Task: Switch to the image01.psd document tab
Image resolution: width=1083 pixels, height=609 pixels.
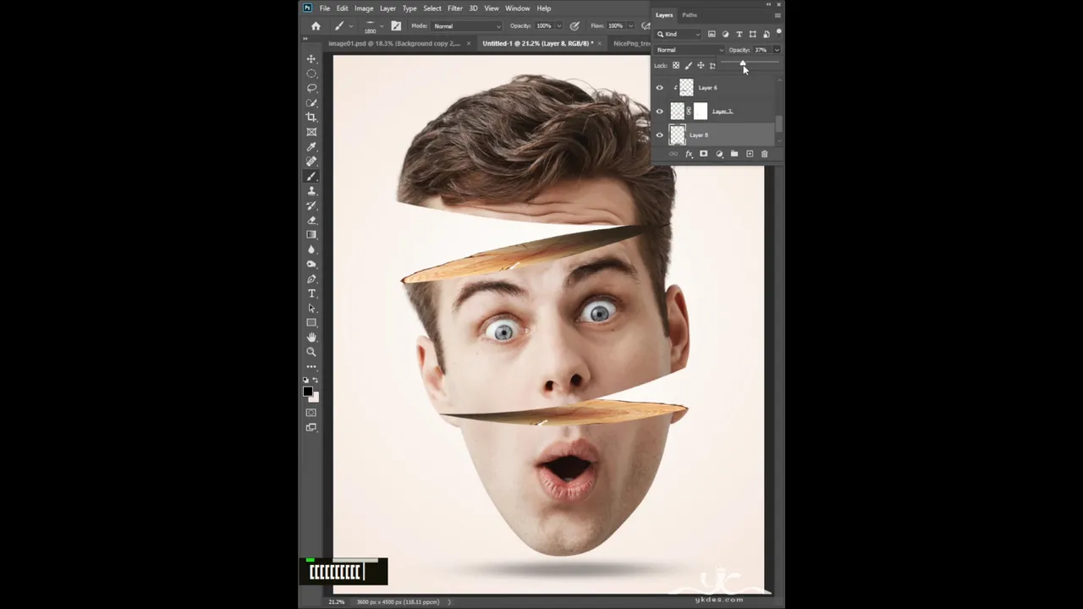Action: pos(393,43)
